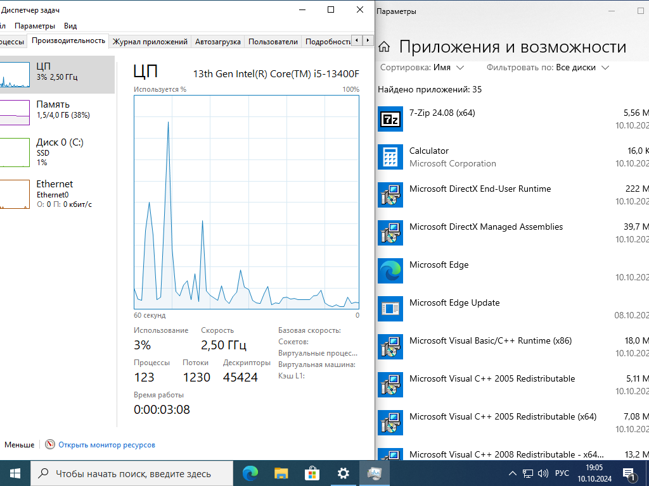Select the DirectX Managed Assemblies icon

[x=390, y=233]
